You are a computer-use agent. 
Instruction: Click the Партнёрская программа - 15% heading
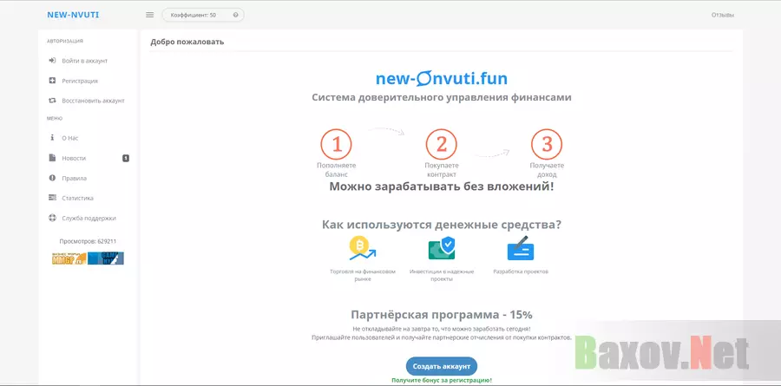(442, 315)
